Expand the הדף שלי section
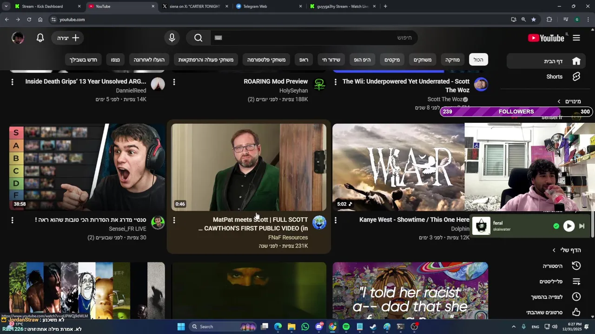The image size is (595, 334). (x=567, y=250)
